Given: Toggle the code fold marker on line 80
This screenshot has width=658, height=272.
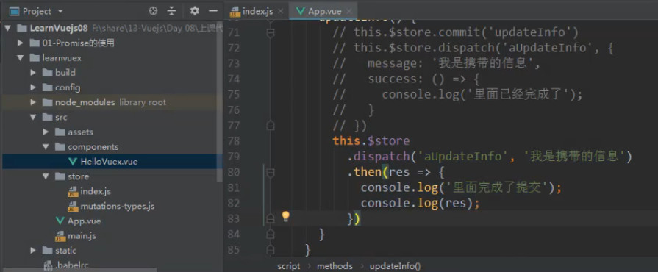Looking at the screenshot, I should tap(271, 172).
